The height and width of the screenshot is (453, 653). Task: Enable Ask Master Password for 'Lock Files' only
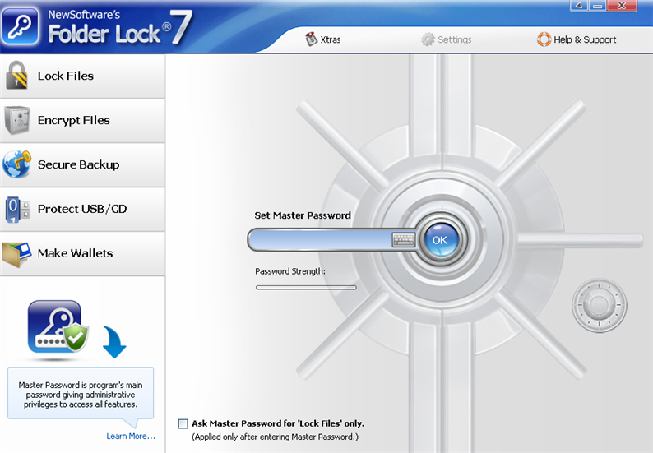(183, 424)
